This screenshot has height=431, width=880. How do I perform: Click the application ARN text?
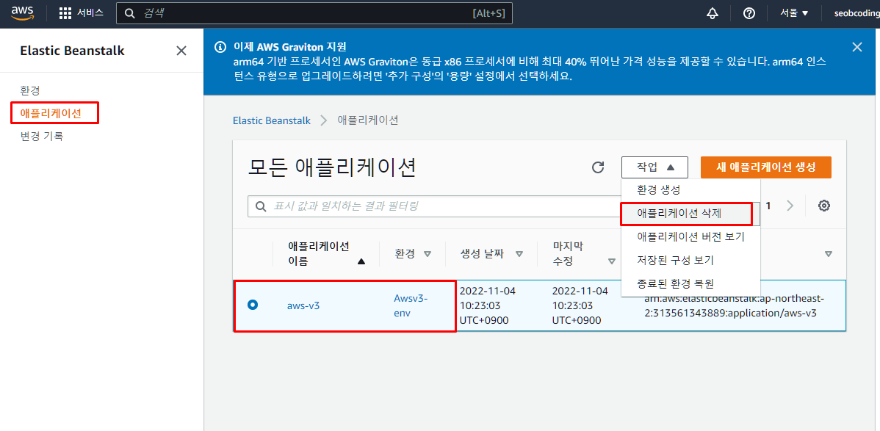click(734, 306)
